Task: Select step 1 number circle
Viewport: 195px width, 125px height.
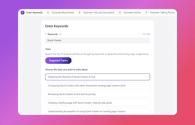Action: [23, 12]
